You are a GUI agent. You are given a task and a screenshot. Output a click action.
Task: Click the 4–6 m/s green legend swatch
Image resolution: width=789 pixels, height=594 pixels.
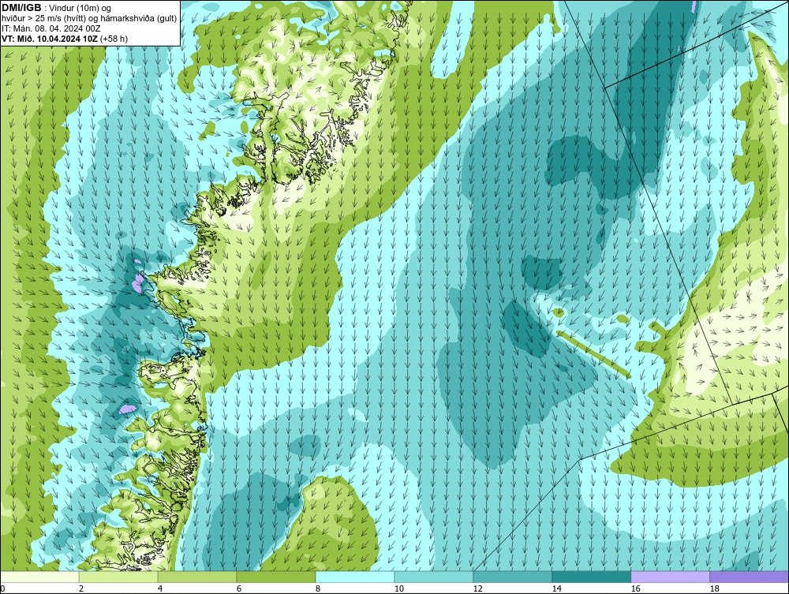coord(197,577)
